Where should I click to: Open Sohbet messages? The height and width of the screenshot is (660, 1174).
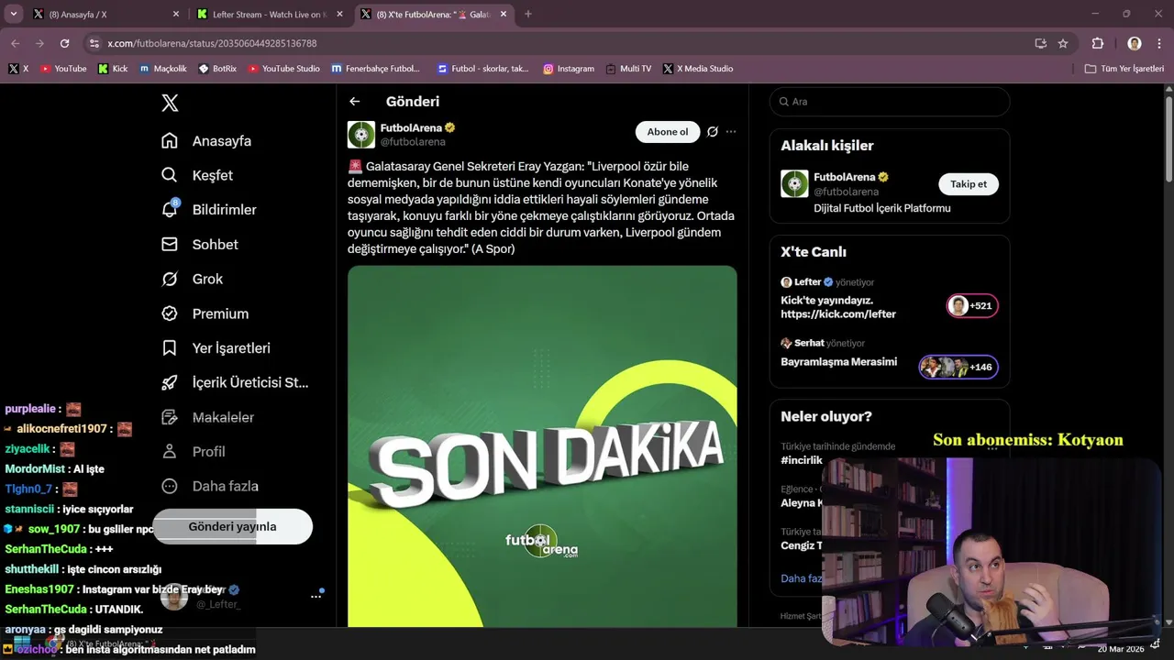199,245
